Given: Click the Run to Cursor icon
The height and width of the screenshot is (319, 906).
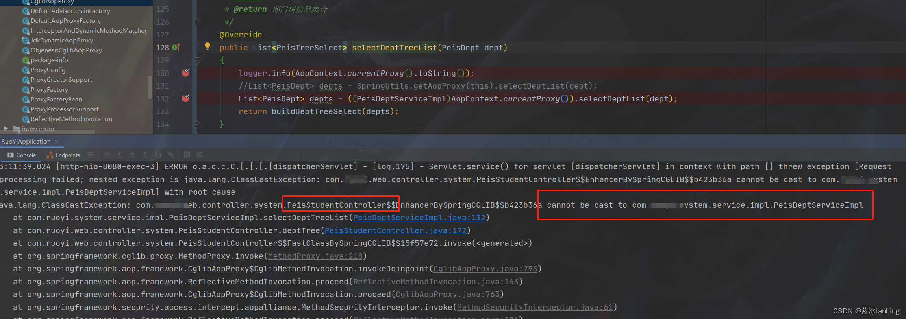Looking at the screenshot, I should 170,155.
